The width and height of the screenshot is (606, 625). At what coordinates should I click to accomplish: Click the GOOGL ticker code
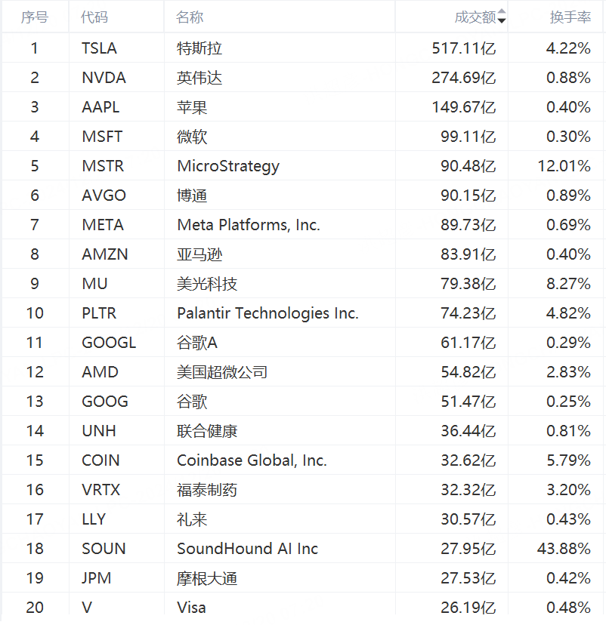pos(109,343)
